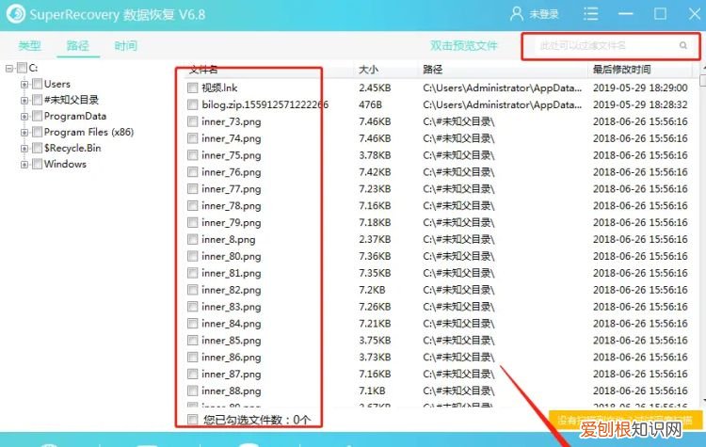Expand the Windows folder node
The image size is (706, 447).
click(24, 164)
